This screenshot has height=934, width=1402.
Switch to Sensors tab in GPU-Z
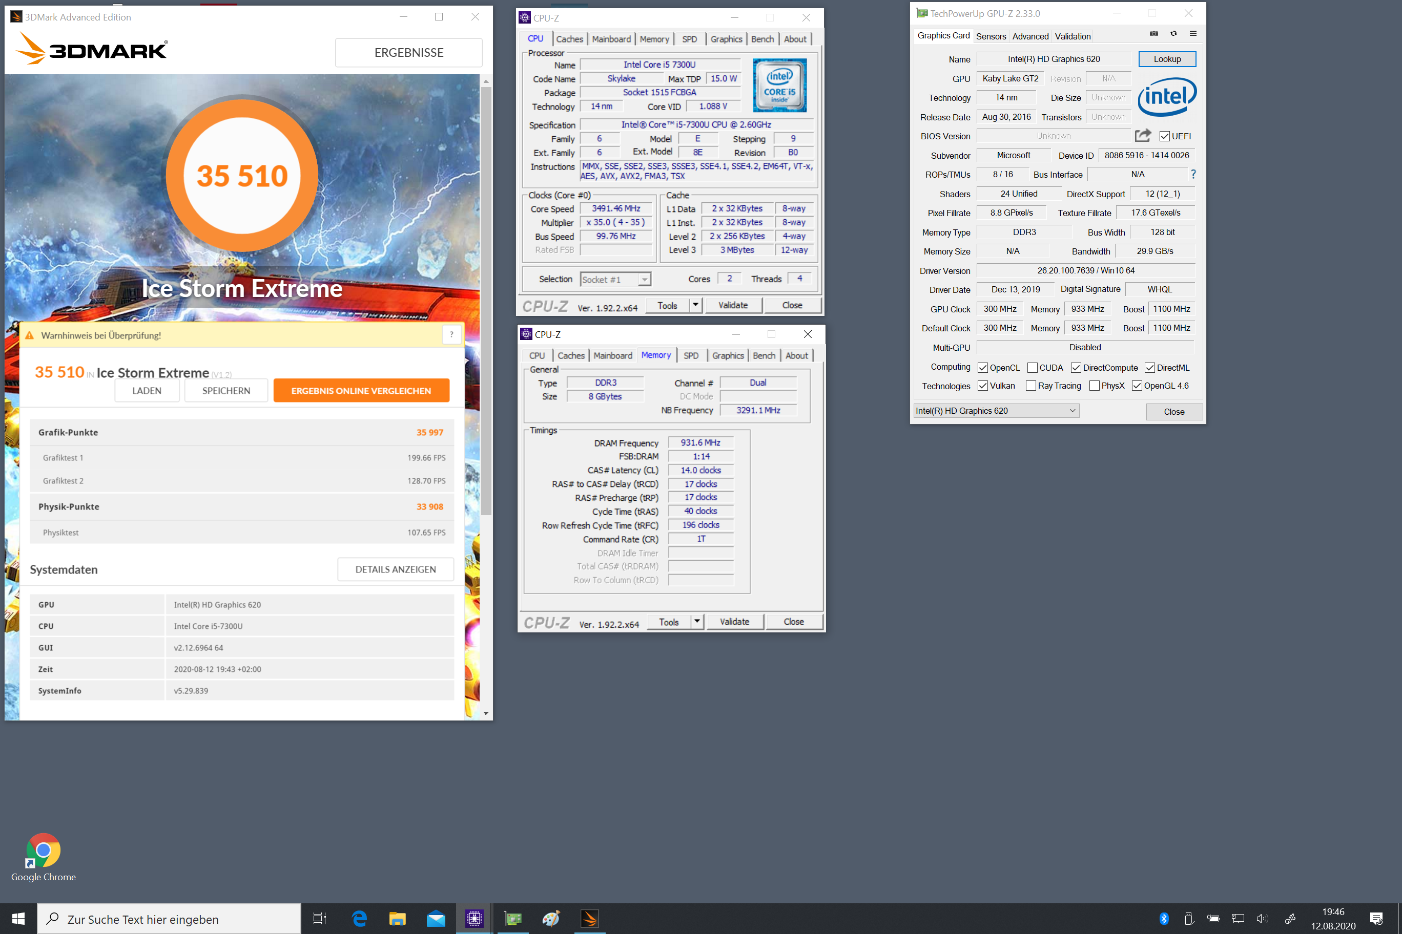pos(991,36)
